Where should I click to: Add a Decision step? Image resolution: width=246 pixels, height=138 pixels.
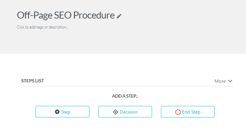coord(125,112)
